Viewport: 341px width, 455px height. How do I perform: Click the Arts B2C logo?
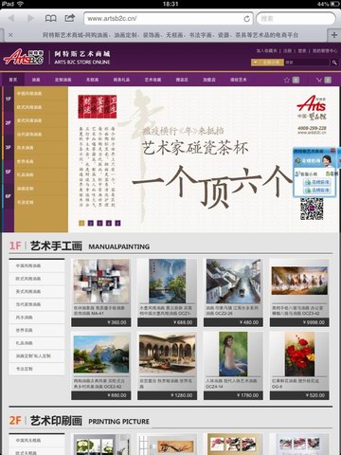pos(24,57)
